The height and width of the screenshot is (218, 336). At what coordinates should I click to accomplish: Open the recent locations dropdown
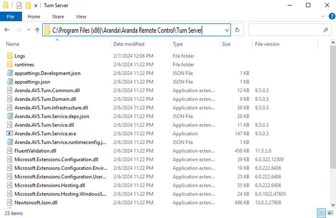[x=29, y=30]
